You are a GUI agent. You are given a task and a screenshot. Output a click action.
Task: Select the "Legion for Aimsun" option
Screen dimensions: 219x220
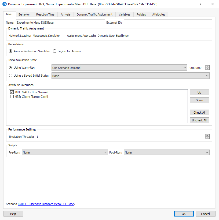54,51
